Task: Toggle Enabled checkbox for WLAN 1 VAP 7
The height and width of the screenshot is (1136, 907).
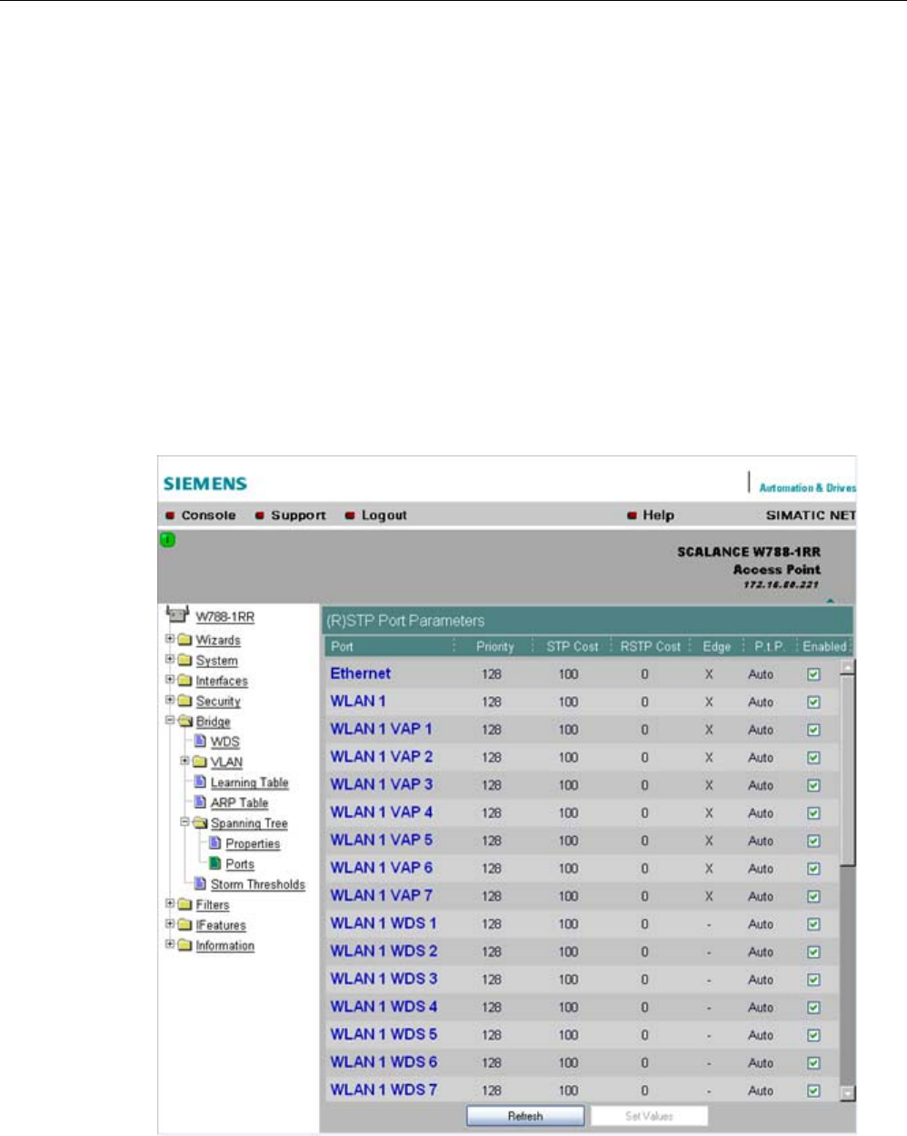Action: [x=813, y=896]
